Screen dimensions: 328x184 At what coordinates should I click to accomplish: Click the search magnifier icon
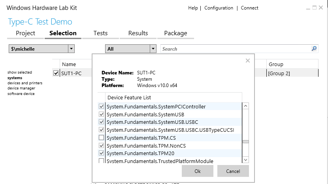point(314,49)
